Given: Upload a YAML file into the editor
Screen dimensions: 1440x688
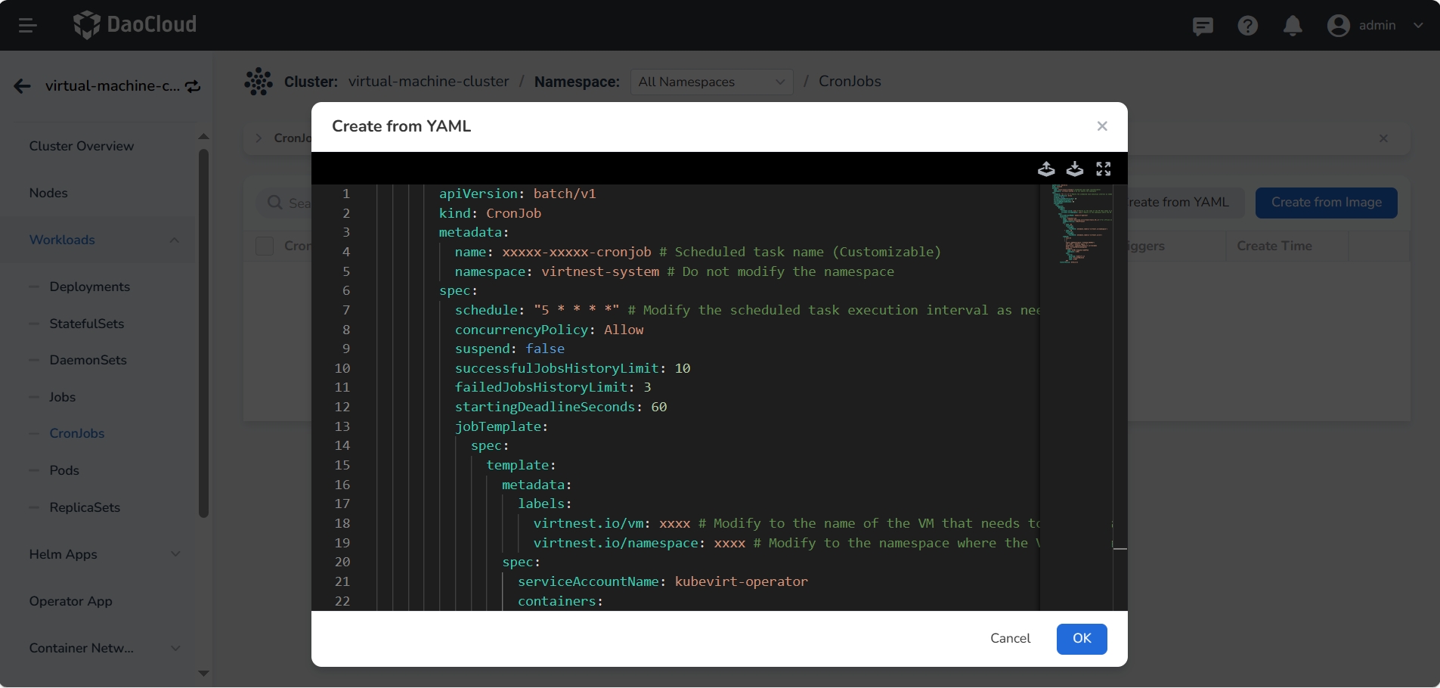Looking at the screenshot, I should click(1046, 168).
